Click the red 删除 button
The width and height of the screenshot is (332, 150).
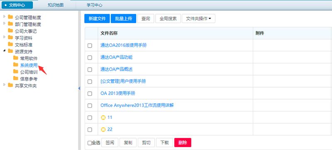[x=183, y=143]
